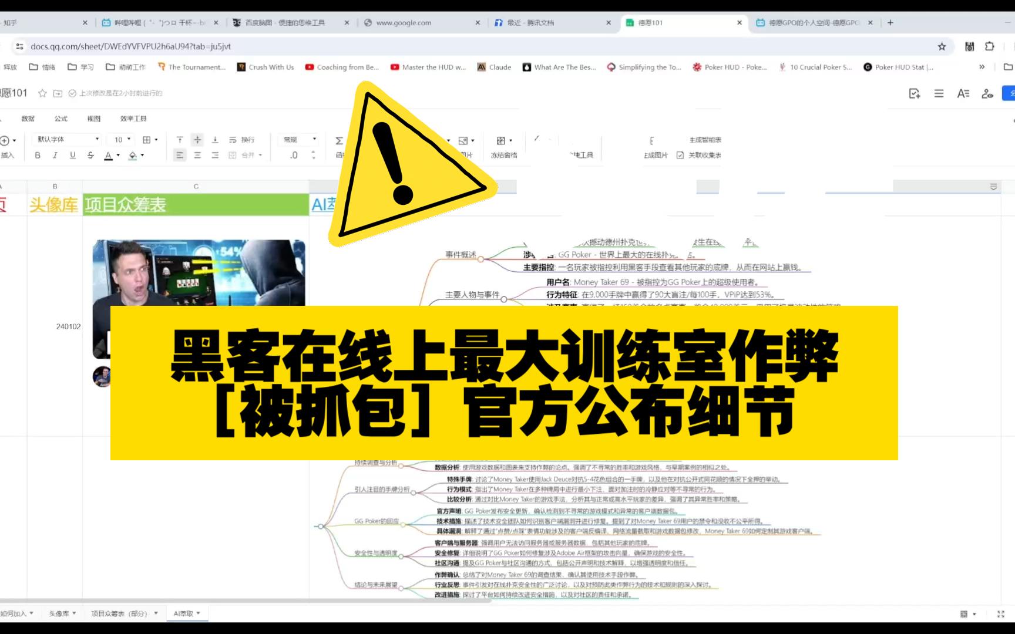
Task: Toggle the linked collection form checkbox icon
Action: click(680, 155)
